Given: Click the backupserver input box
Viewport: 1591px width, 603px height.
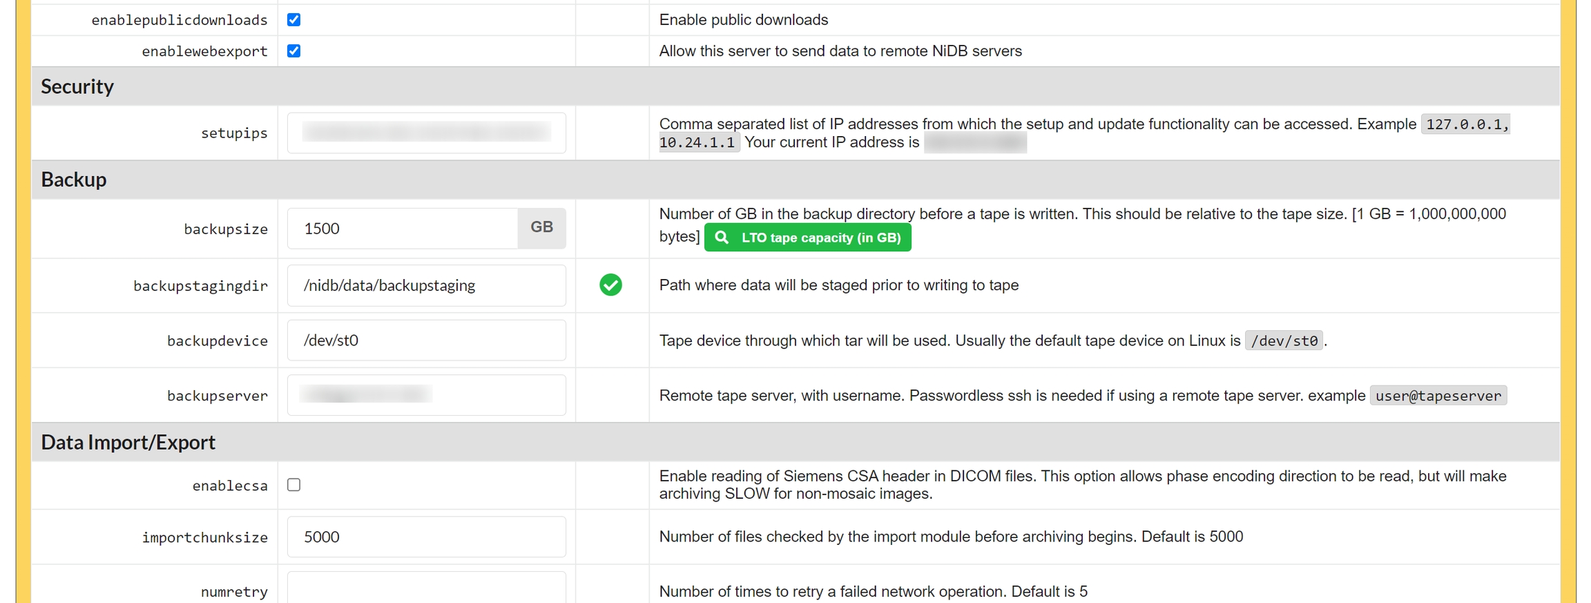Looking at the screenshot, I should [x=426, y=395].
